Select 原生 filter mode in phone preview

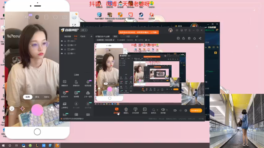pyautogui.click(x=37, y=97)
